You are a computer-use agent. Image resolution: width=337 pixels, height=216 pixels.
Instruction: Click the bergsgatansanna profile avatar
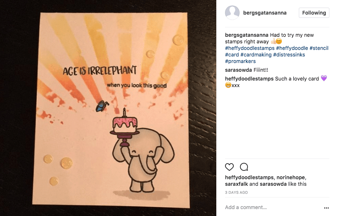232,13
